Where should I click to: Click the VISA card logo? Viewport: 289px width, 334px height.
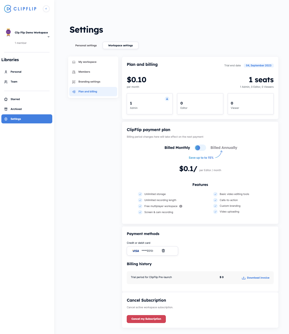click(135, 251)
